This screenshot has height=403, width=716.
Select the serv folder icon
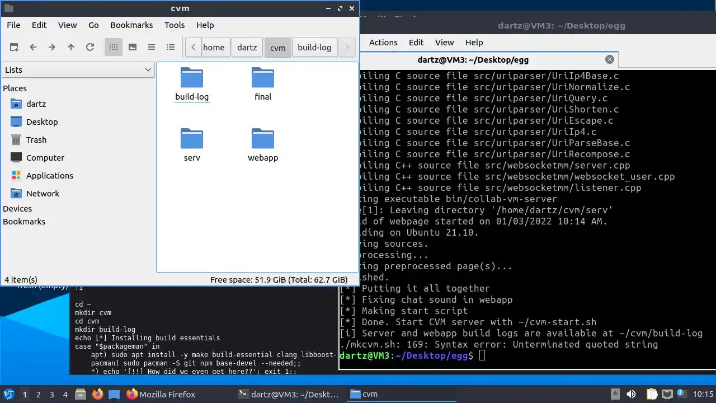pos(192,139)
